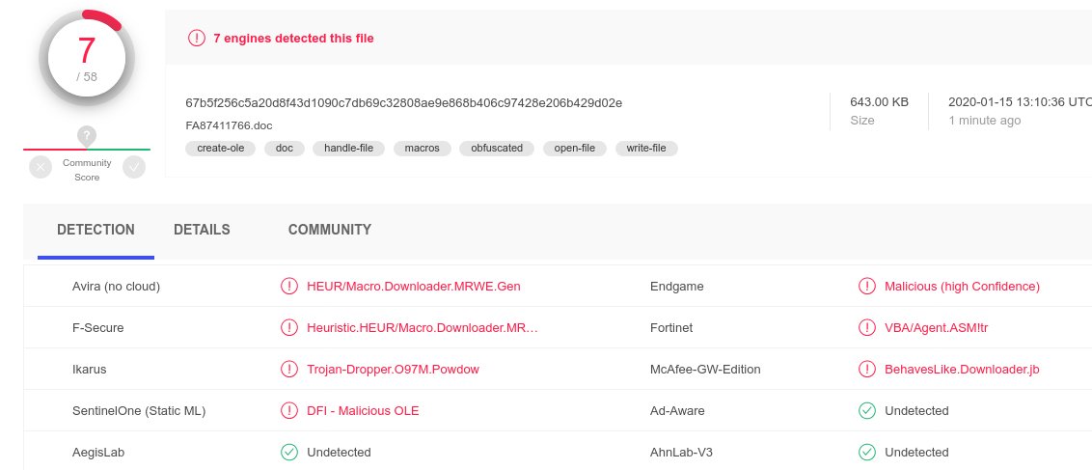Click the question mark community score marker

(87, 136)
